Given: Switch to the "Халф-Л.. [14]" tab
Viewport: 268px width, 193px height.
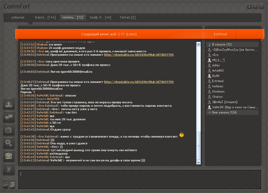Looking at the screenshot, I should (100, 18).
